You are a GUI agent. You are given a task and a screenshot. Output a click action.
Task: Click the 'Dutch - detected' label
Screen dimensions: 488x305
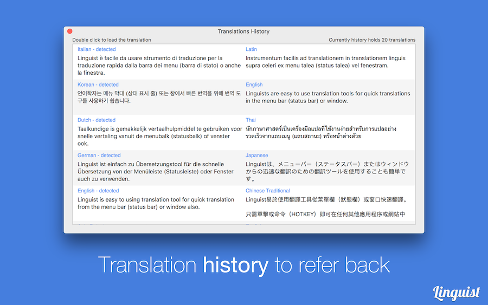coord(97,120)
